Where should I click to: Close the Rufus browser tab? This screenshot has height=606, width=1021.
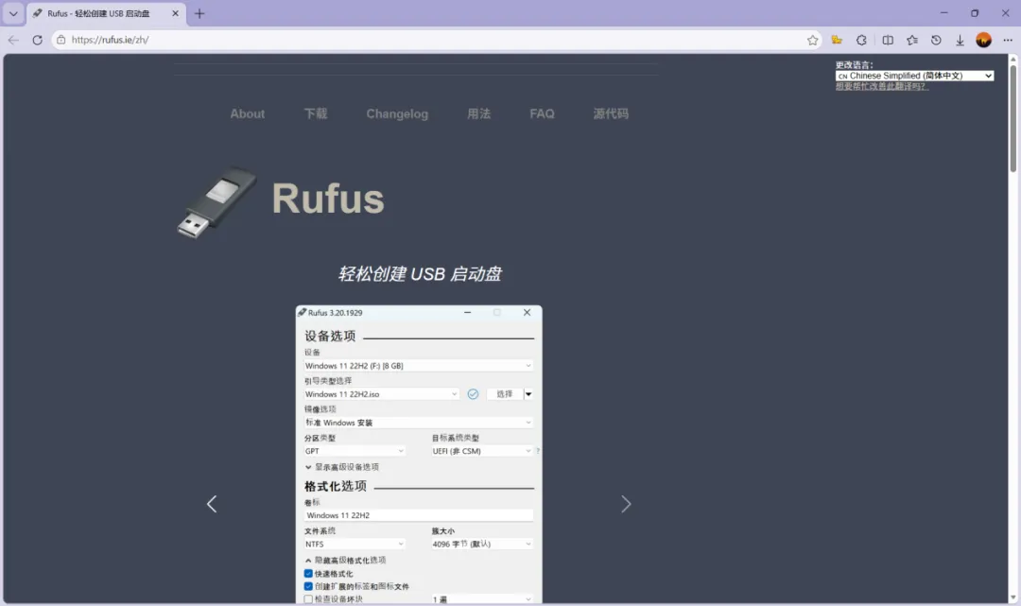point(175,13)
